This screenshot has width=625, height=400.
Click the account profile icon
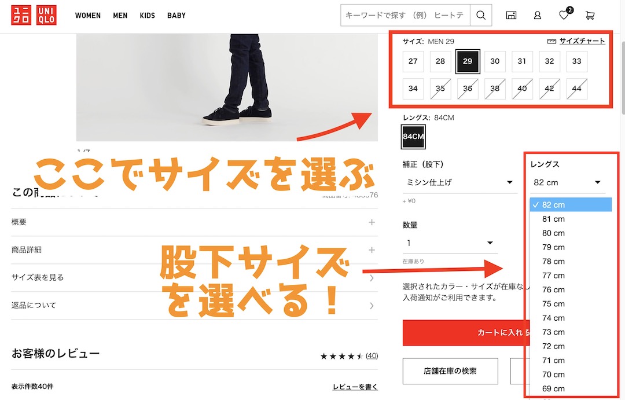click(537, 15)
